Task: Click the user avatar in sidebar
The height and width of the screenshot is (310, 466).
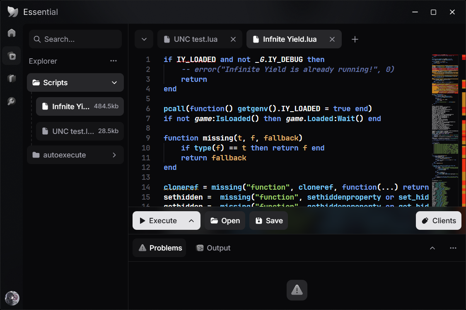Action: (x=12, y=298)
